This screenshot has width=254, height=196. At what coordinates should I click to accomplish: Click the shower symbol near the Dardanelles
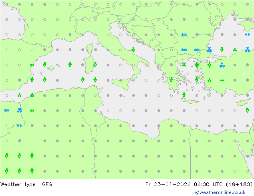point(197,65)
